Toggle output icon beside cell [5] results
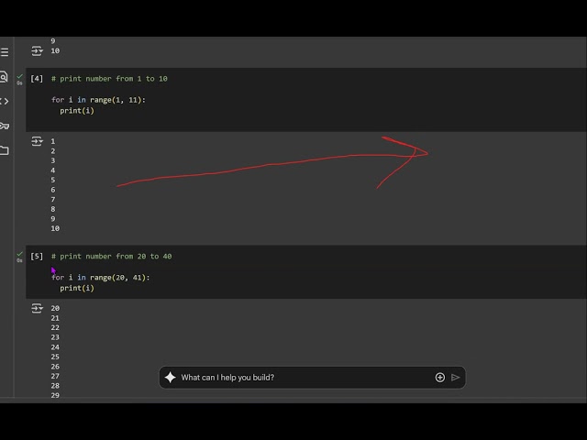This screenshot has width=587, height=440. coord(37,308)
